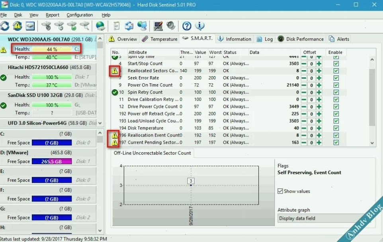
Task: Toggle Enable checkbox for Disk Temperature row
Action: click(336, 128)
